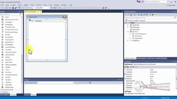Click Home icon in Solution Explorer toolbar

point(131,15)
